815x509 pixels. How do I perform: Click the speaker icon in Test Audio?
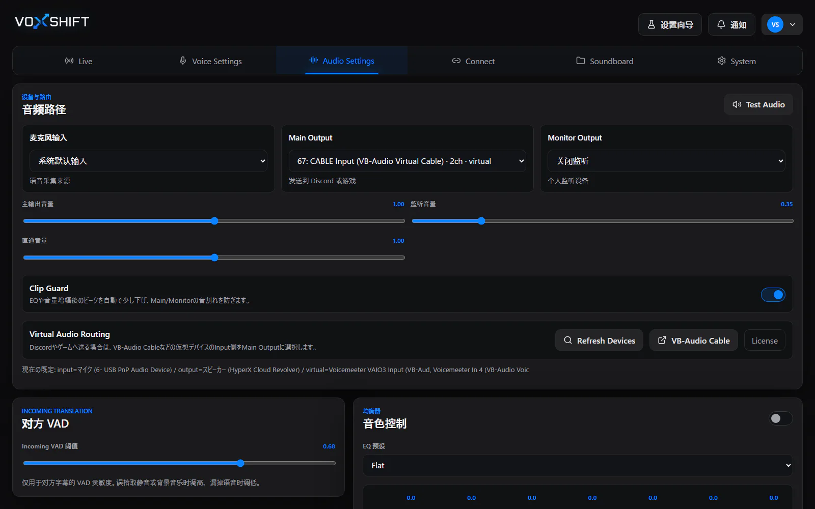(737, 104)
